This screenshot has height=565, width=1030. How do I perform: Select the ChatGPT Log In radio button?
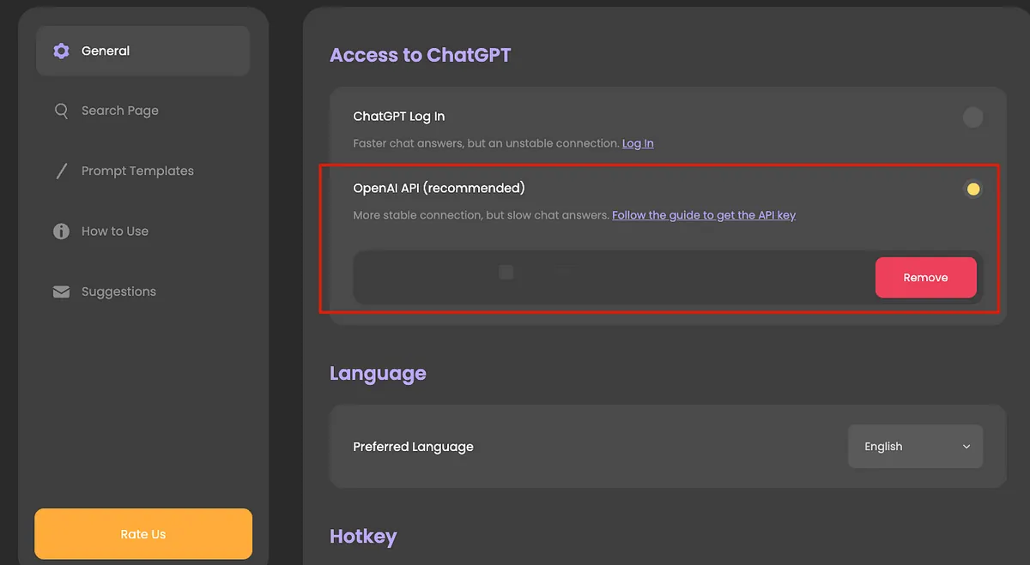coord(972,117)
